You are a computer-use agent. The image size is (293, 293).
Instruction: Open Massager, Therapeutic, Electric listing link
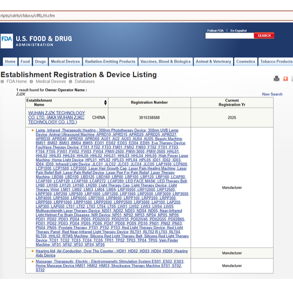(x=110, y=266)
